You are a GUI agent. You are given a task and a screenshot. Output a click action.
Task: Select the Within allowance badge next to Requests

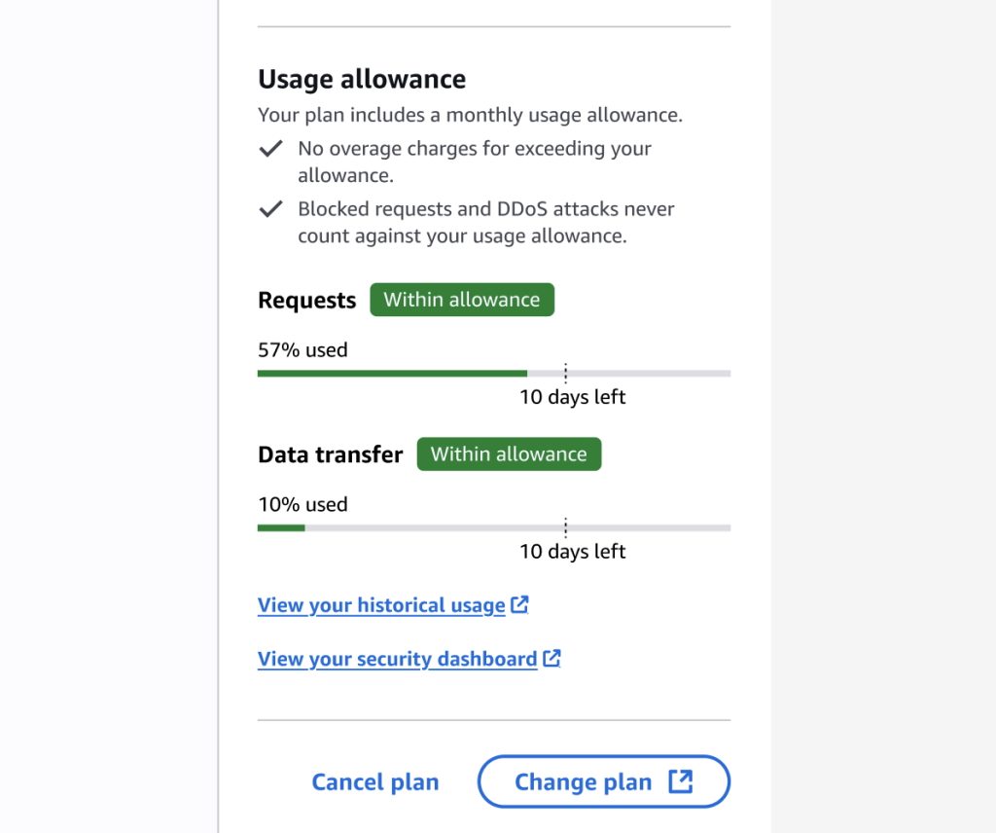(x=462, y=299)
